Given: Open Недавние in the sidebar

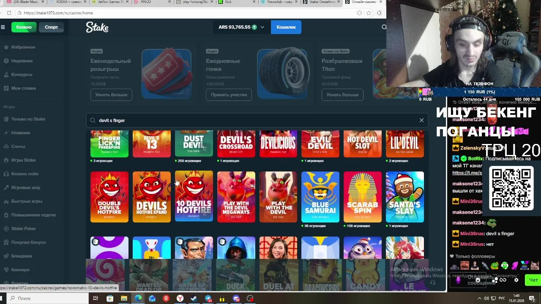Looking at the screenshot, I should coord(18,61).
